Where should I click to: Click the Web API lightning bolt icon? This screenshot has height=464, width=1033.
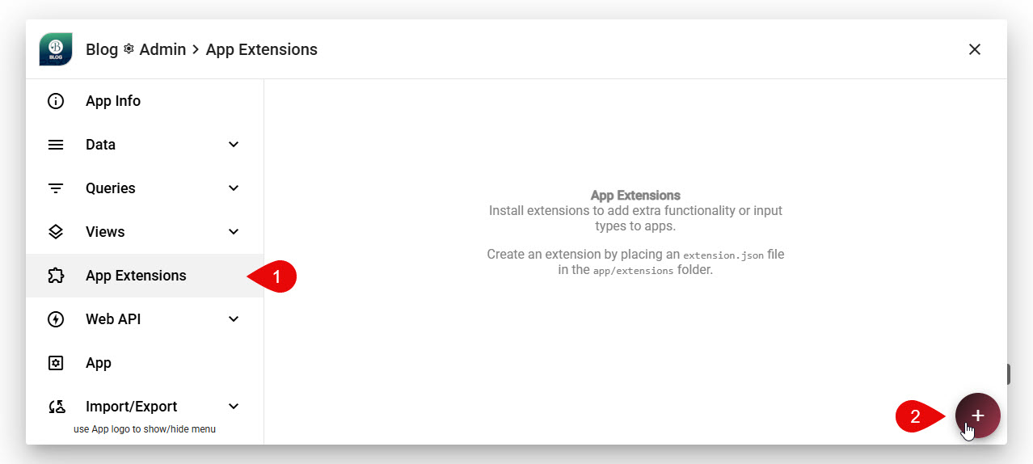[56, 319]
